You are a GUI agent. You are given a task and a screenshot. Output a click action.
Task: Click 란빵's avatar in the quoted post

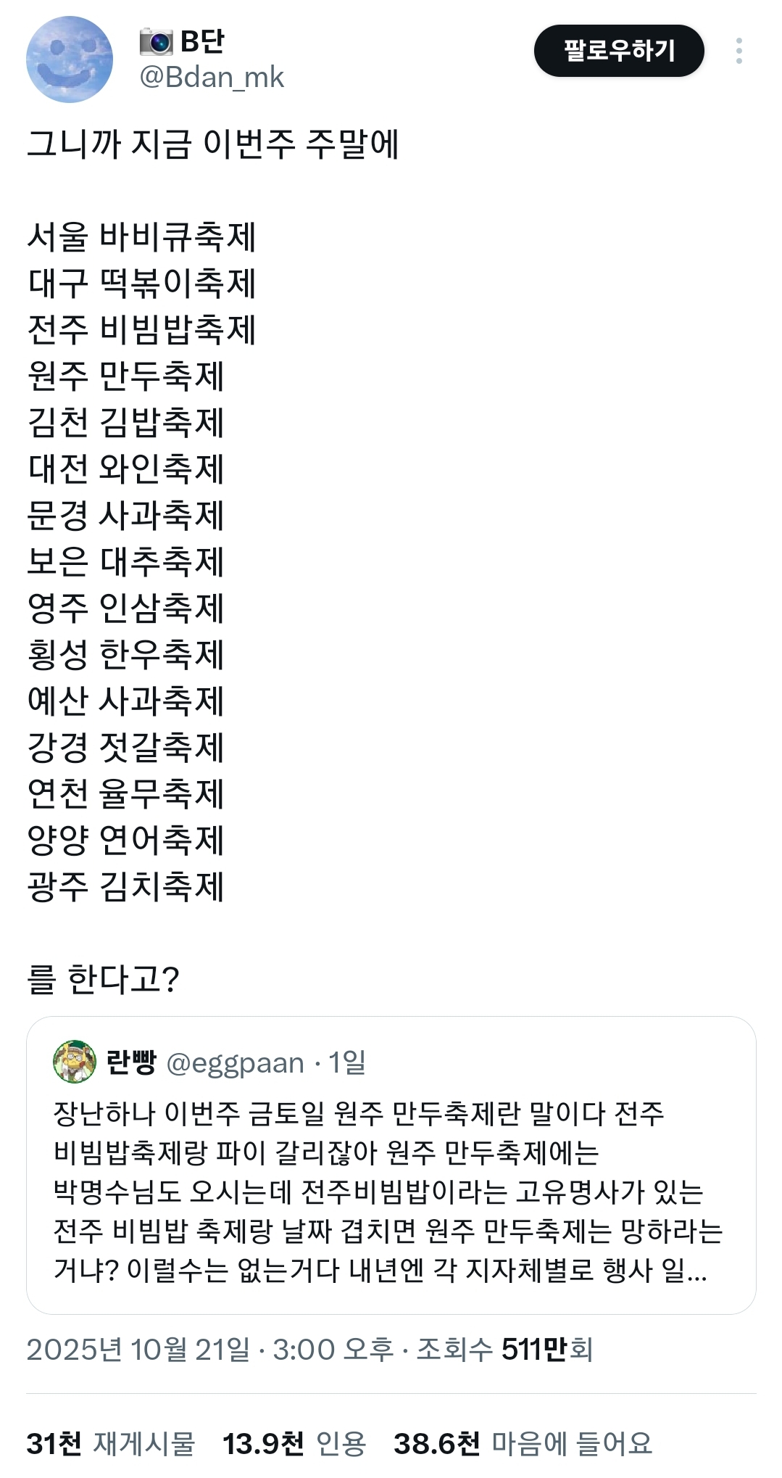point(75,1062)
